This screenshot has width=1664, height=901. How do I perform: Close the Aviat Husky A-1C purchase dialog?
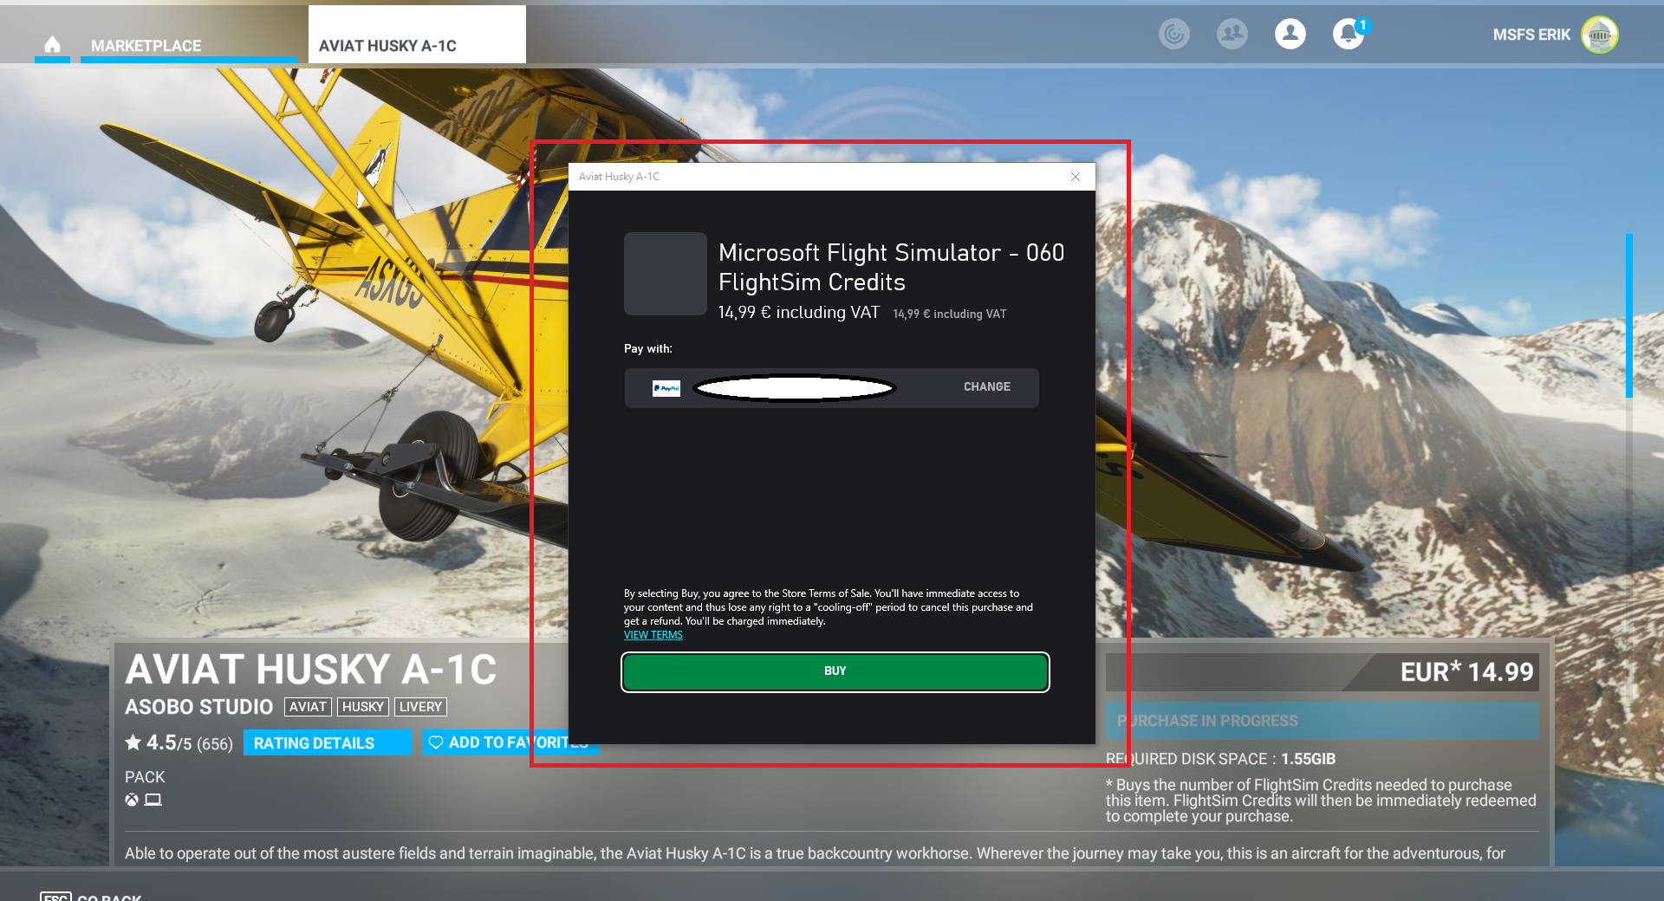pos(1076,177)
